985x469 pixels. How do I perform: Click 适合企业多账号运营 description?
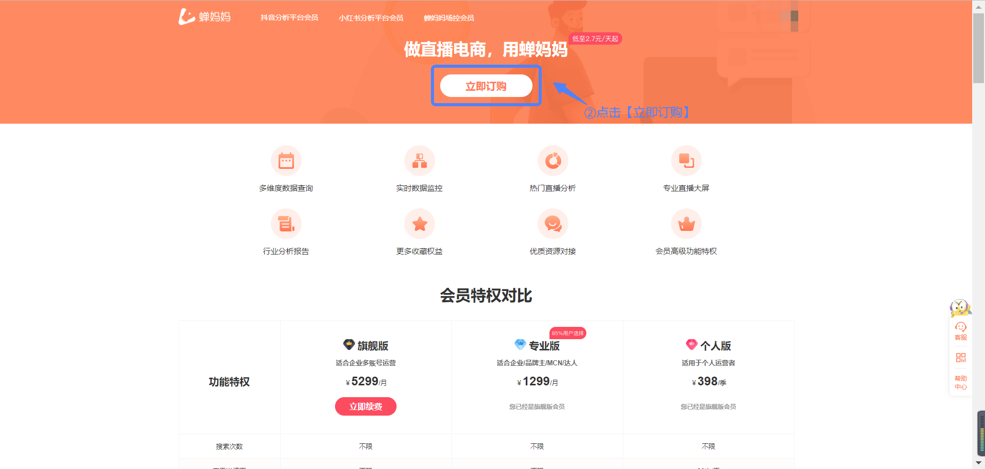tap(366, 363)
